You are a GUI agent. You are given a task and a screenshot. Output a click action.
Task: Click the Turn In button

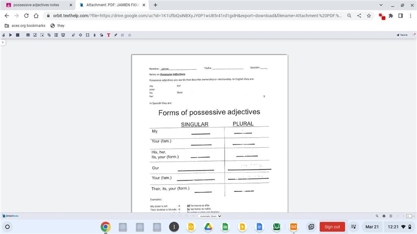point(402,35)
